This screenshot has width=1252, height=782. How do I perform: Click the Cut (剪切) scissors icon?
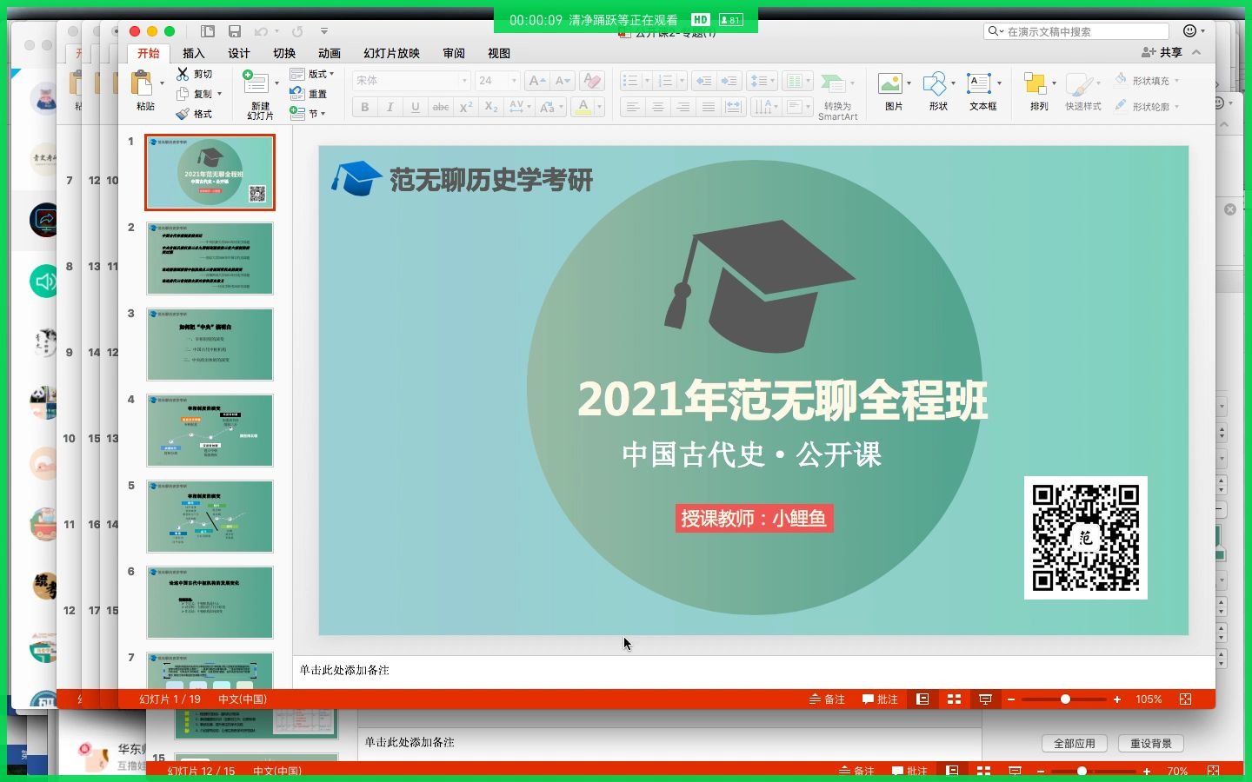(x=183, y=74)
